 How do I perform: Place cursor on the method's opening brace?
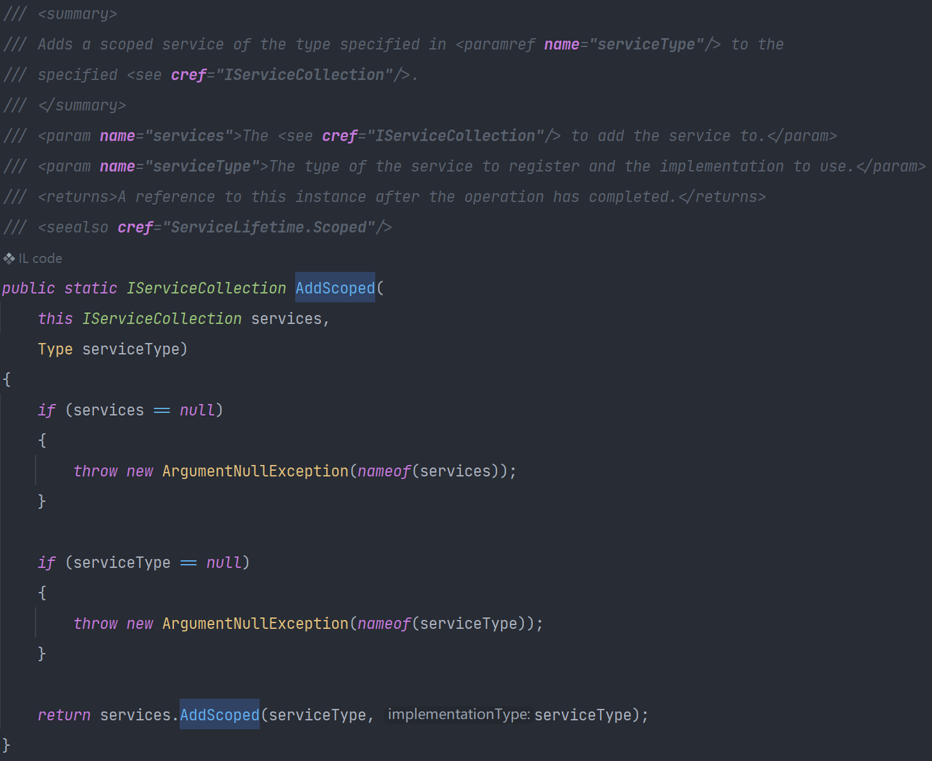click(x=7, y=380)
